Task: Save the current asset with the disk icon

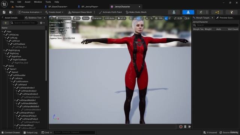Action: pyautogui.click(x=4, y=12)
